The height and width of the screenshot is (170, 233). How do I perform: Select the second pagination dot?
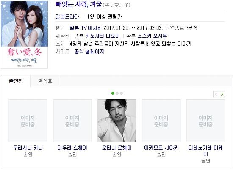pos(117,93)
